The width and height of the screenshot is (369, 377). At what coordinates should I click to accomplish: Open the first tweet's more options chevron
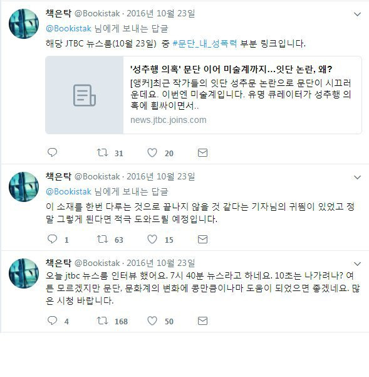(358, 14)
